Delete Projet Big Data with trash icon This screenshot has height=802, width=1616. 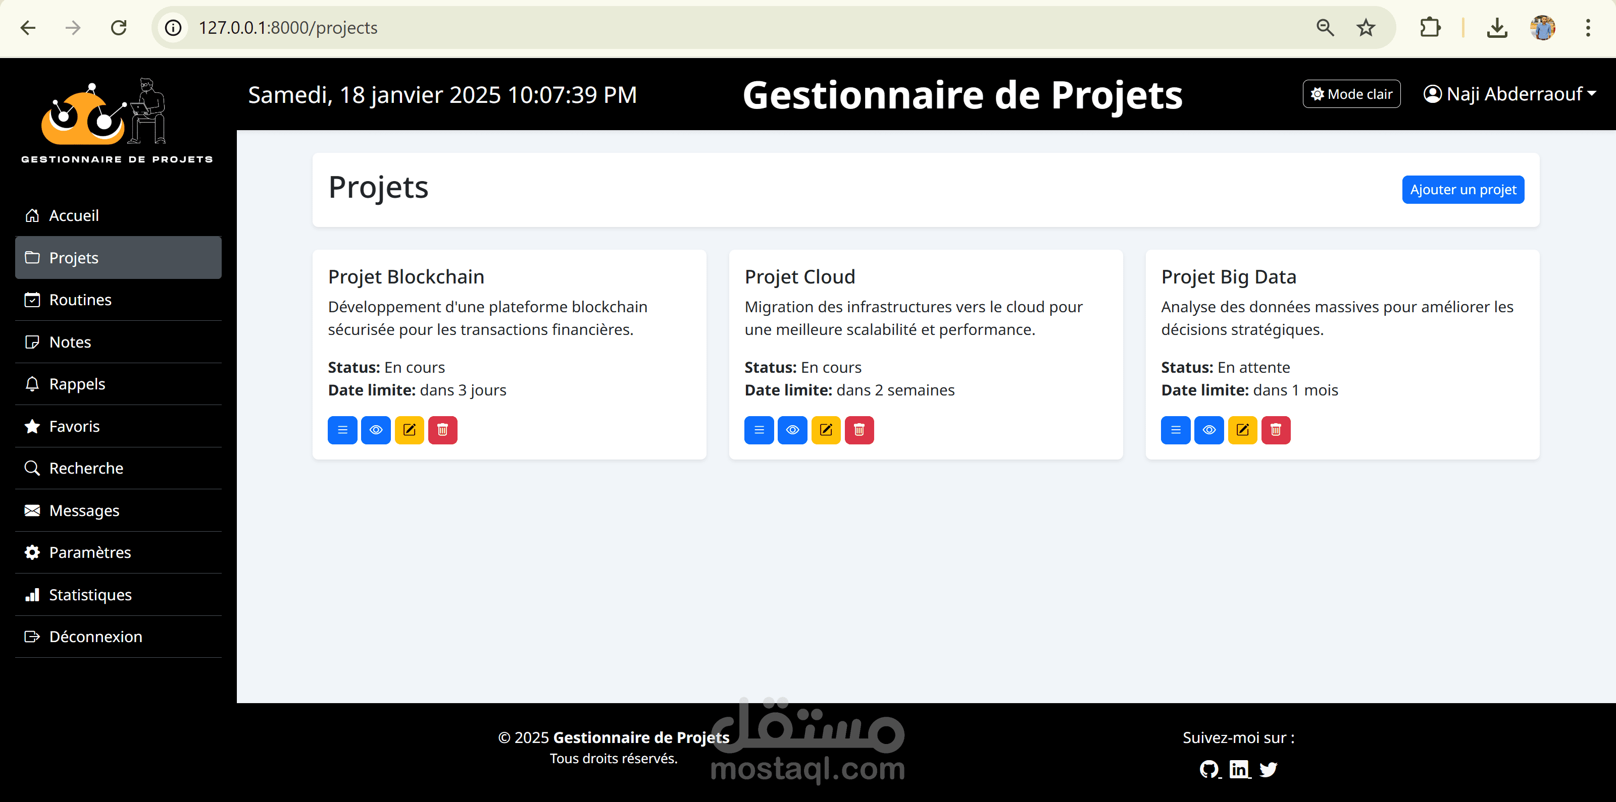point(1275,430)
